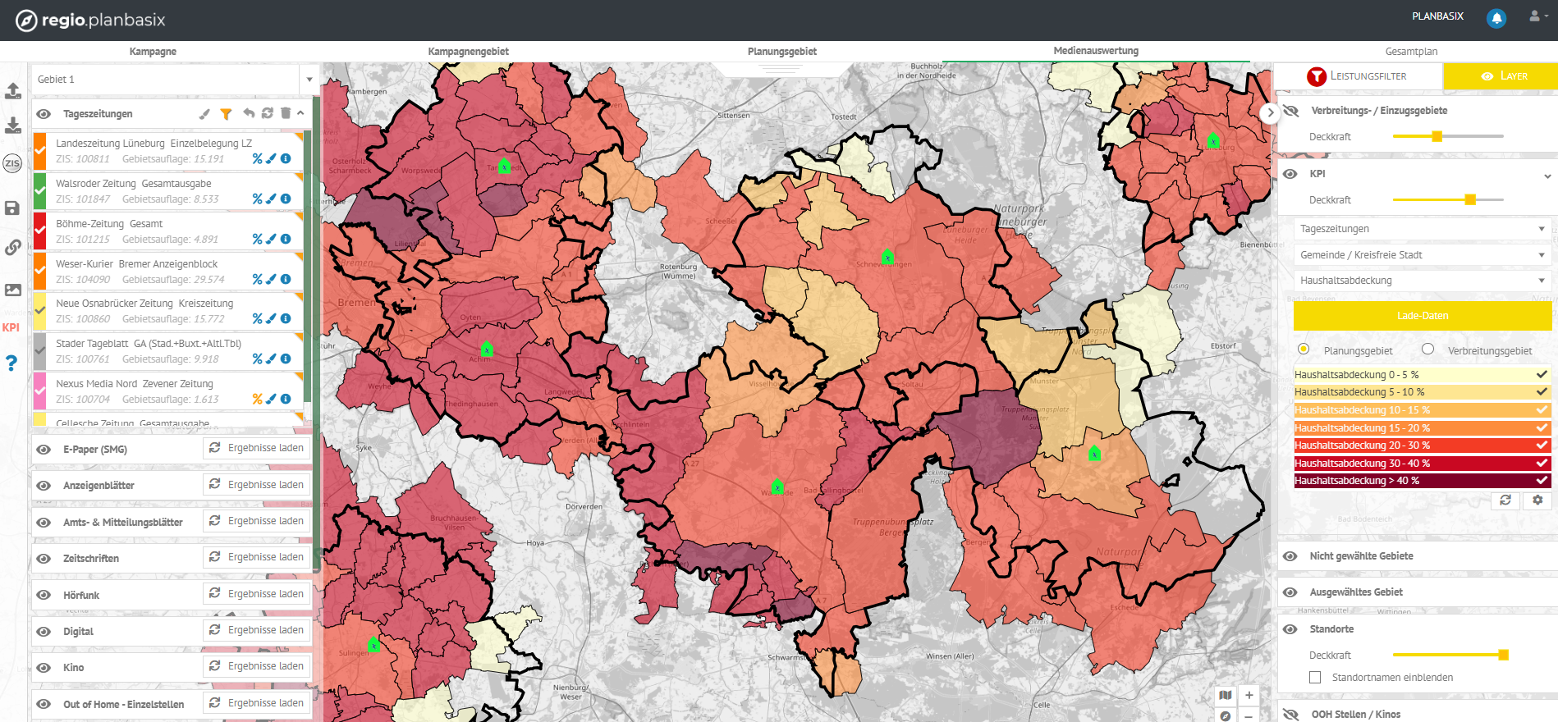Click the yellow Layer button
Screen dimensions: 1558x722
coord(1501,76)
